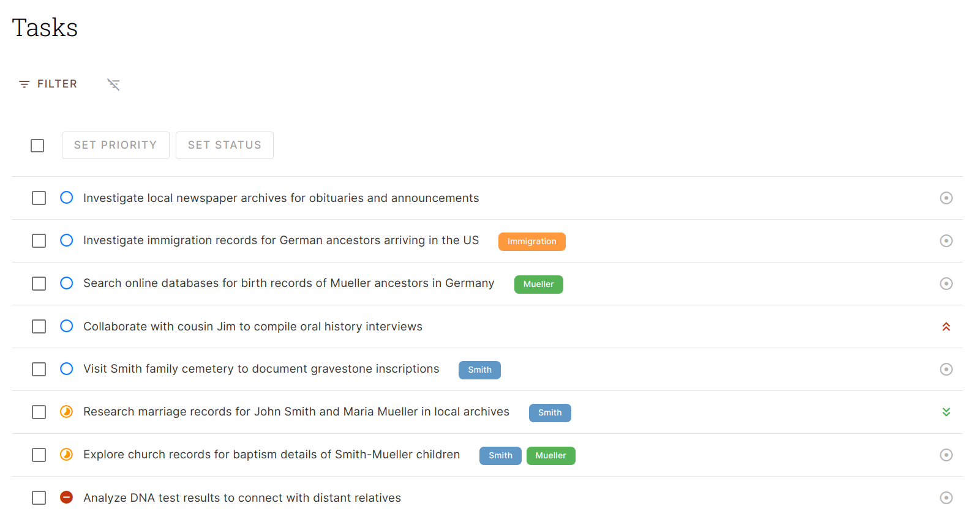Click the orange Immigration tag
The width and height of the screenshot is (965, 514).
pos(532,241)
